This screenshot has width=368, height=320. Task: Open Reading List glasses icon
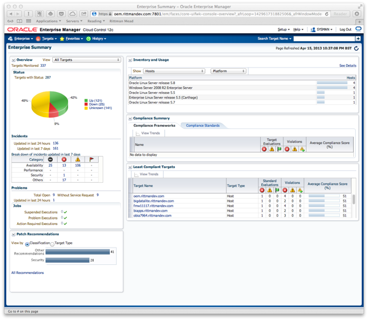(x=10, y=21)
